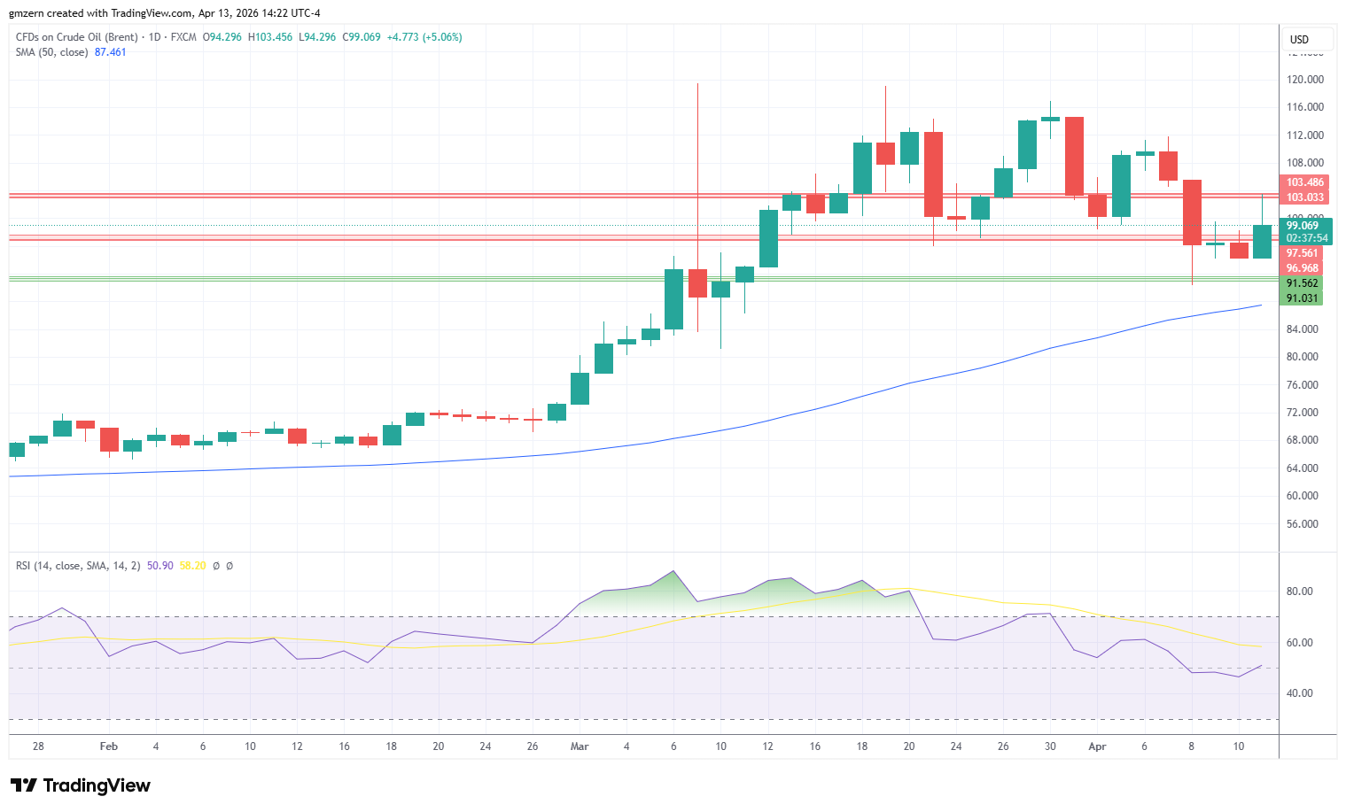Click the FXCM exchange label
The width and height of the screenshot is (1346, 812).
[x=183, y=37]
